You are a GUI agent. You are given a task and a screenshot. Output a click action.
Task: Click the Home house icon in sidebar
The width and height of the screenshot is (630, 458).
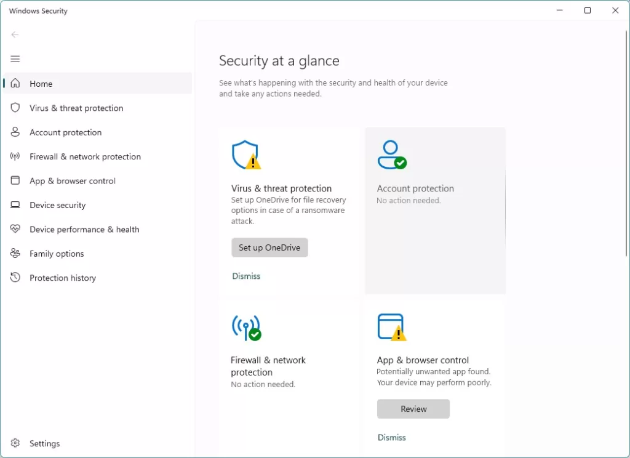[x=15, y=83]
